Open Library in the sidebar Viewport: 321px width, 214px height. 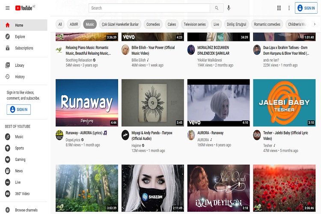pos(20,65)
